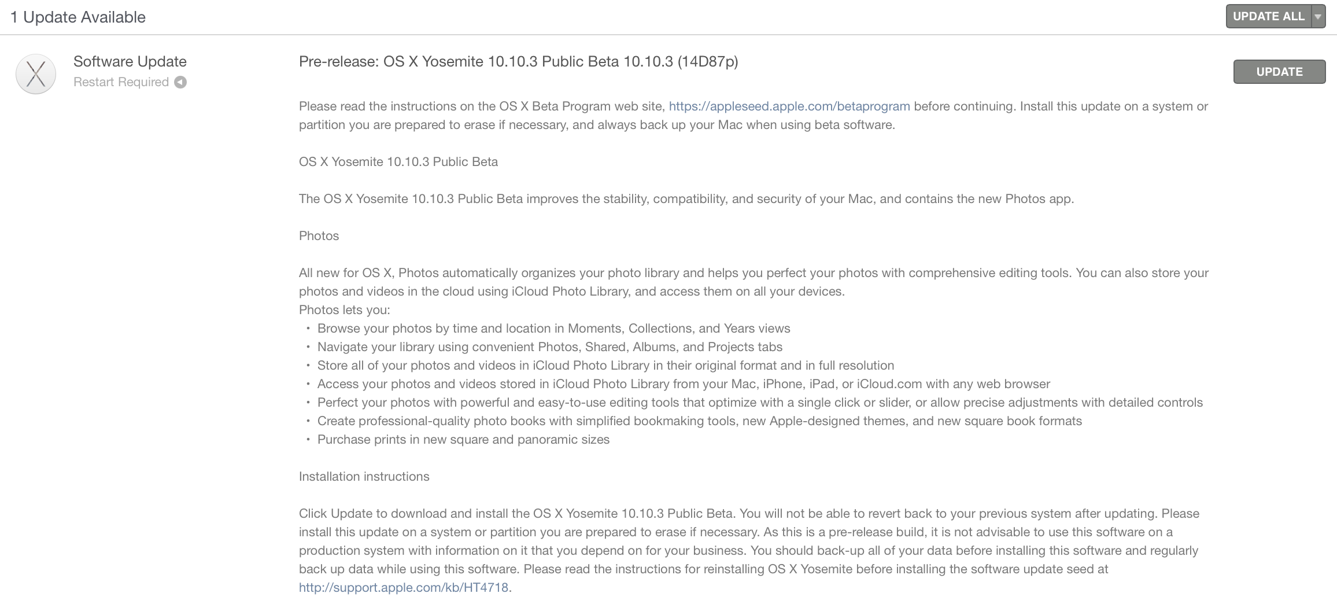The width and height of the screenshot is (1337, 597).
Task: Click the OS X Yosemite update icon
Action: pos(36,74)
